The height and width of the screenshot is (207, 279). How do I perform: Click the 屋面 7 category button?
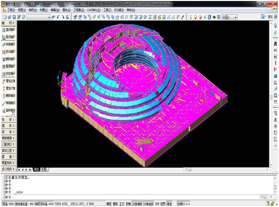point(8,157)
